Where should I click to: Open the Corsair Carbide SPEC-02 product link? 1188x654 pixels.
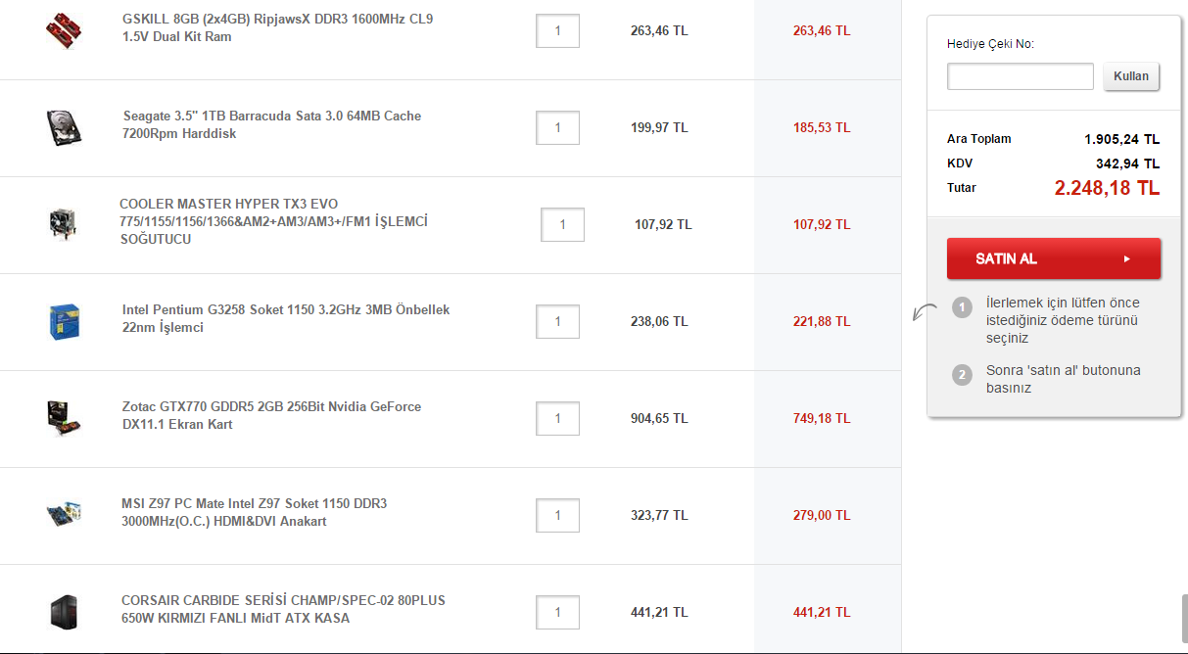click(x=283, y=609)
